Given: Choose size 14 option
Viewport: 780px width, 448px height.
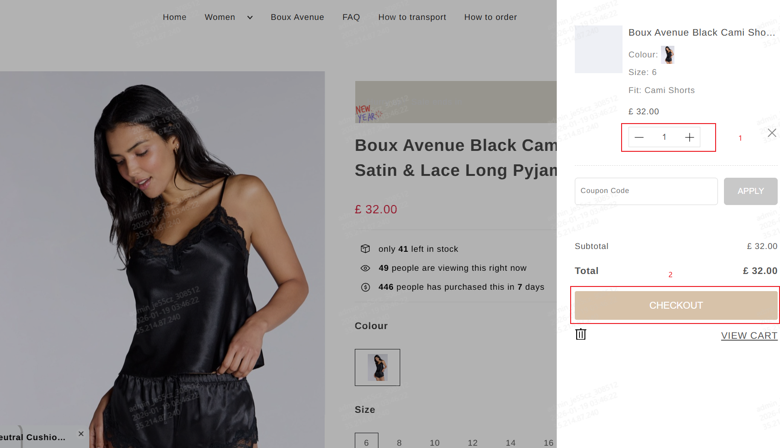Looking at the screenshot, I should (x=510, y=443).
